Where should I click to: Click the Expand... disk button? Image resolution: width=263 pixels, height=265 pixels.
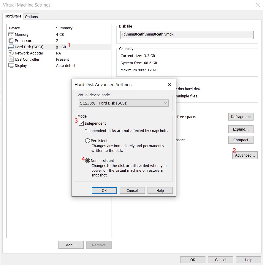click(241, 129)
